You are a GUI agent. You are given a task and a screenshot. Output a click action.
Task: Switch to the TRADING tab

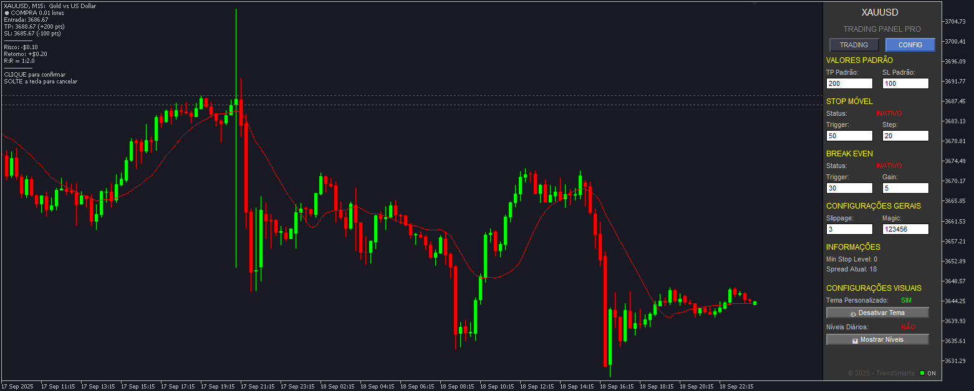coord(854,45)
